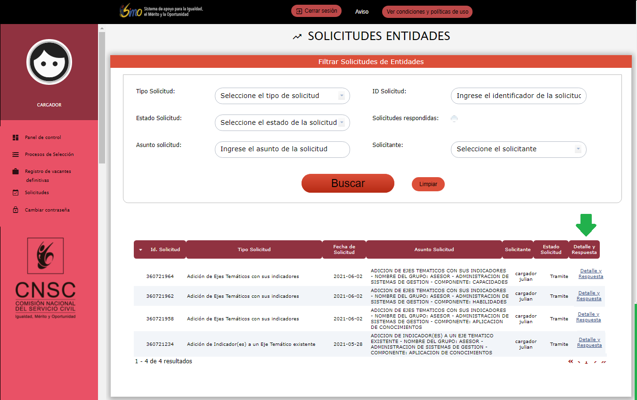Click the user avatar profile picture
The image size is (637, 400).
[x=49, y=62]
